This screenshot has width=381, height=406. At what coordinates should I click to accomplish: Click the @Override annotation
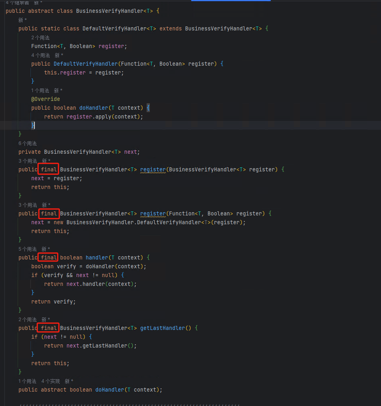46,99
